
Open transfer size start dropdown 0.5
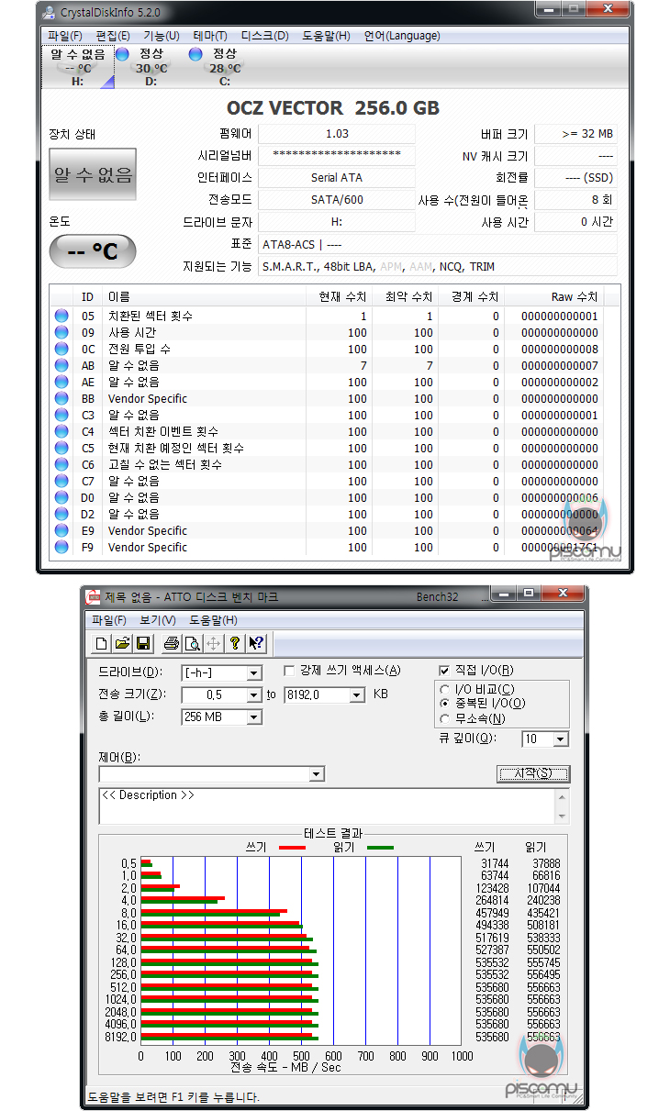(254, 695)
